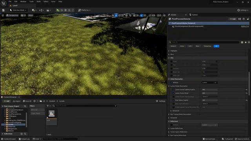
Task: Open Details view settings gear icon
Action: [x=249, y=42]
